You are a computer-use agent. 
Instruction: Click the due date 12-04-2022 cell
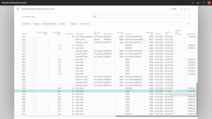[x=159, y=37]
